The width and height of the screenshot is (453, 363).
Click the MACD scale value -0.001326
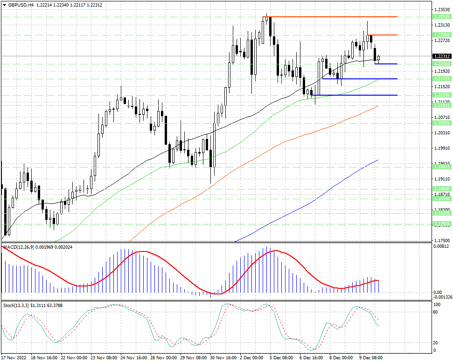[x=443, y=297]
